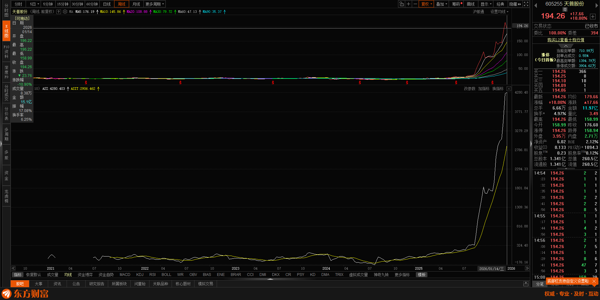Screen dimensions: 600x300
Task: Toggle the 指标 button in indicator bar
Action: pos(18,275)
